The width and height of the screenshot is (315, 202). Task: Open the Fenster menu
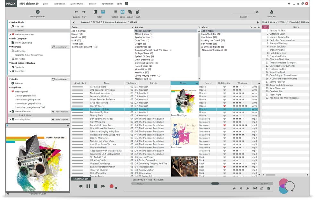[x=93, y=4]
